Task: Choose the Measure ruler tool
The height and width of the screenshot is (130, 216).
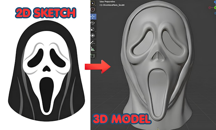Action: [93, 49]
